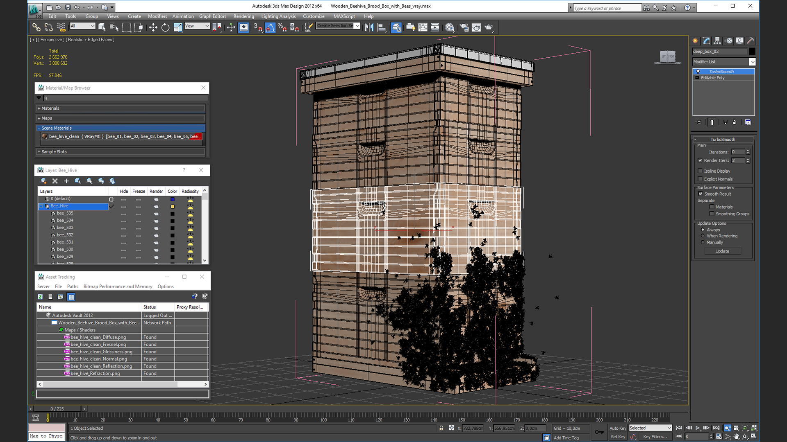Activate the Select Object tool
The image size is (787, 442).
click(102, 27)
